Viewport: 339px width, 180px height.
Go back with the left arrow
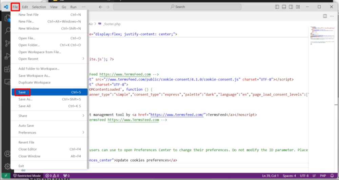pyautogui.click(x=101, y=7)
